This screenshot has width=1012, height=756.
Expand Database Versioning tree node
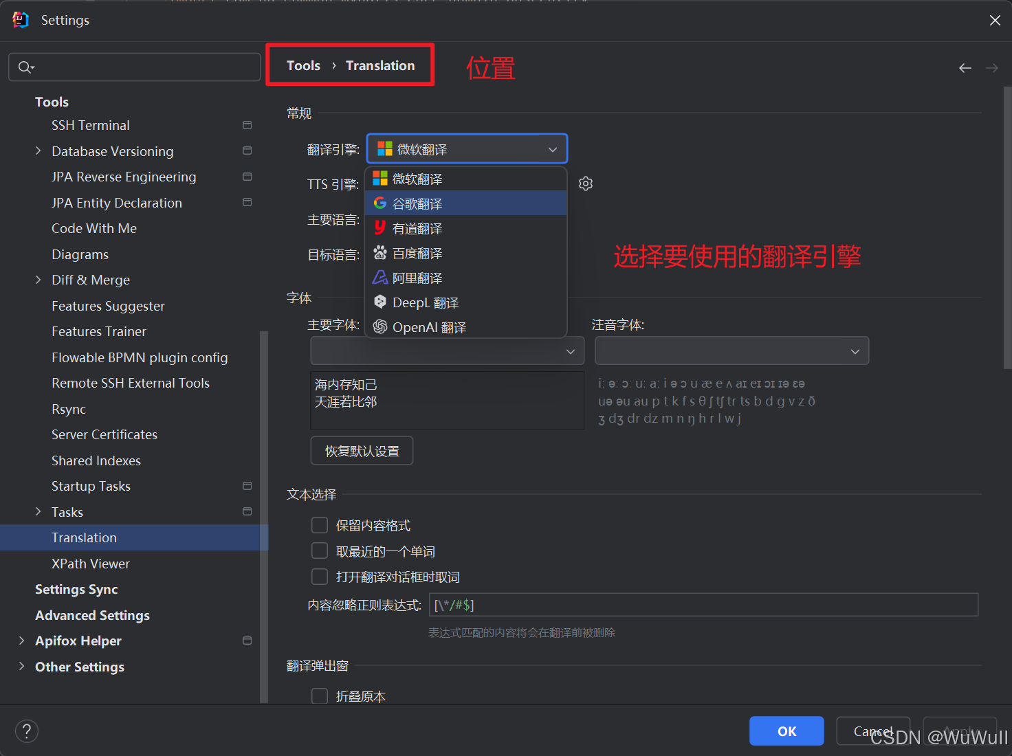point(38,151)
